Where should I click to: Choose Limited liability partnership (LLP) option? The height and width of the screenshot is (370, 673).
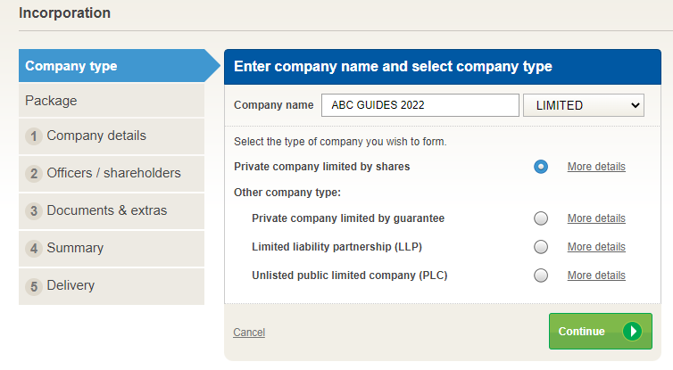(541, 247)
